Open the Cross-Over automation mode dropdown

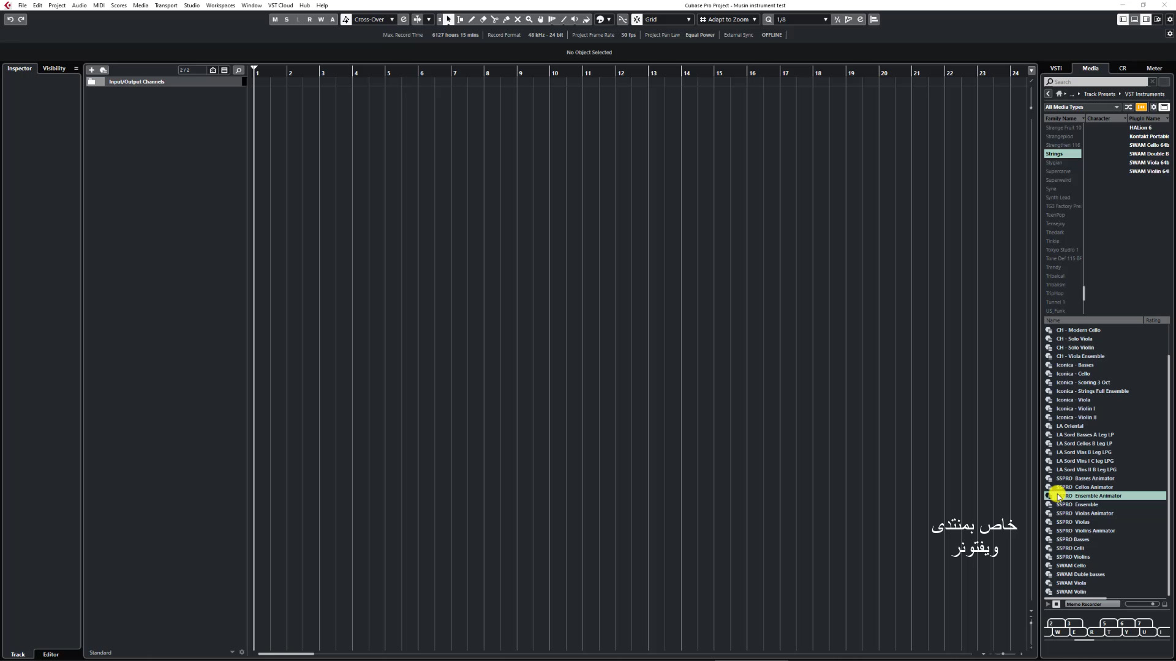click(374, 20)
